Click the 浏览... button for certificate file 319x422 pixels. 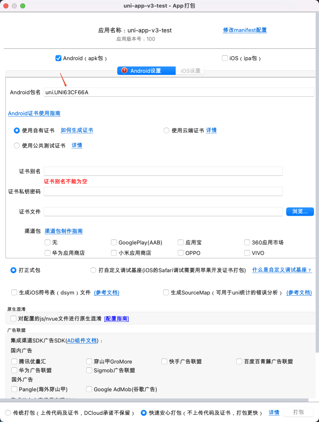(300, 212)
